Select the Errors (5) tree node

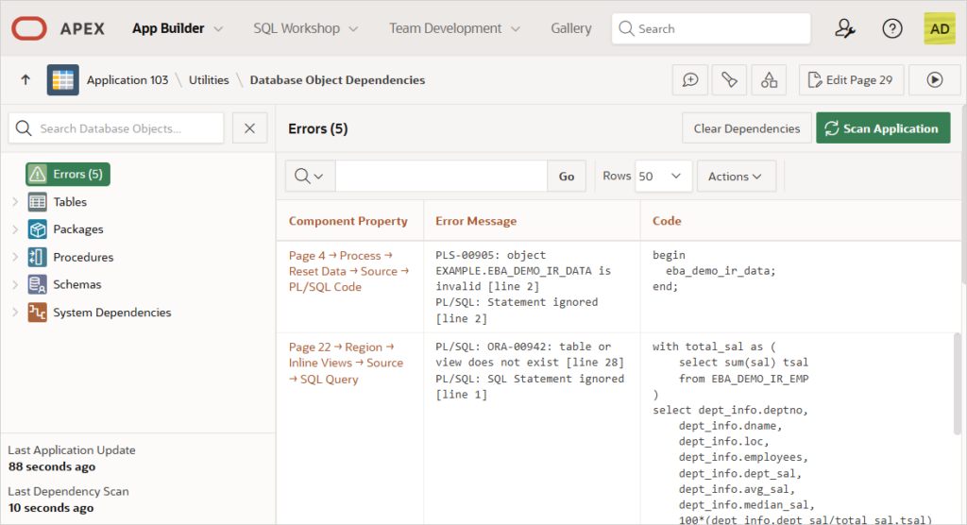point(68,174)
